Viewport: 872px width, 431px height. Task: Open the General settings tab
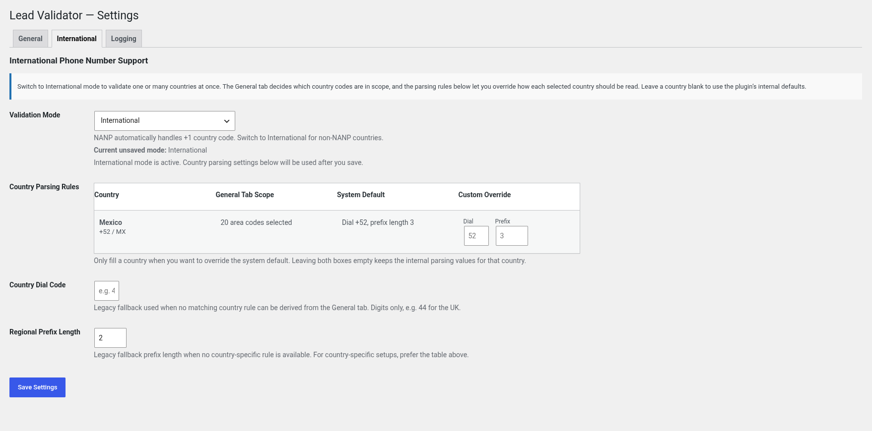pos(30,39)
